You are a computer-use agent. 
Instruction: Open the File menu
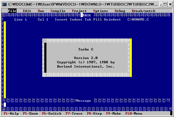pyautogui.click(x=12, y=11)
